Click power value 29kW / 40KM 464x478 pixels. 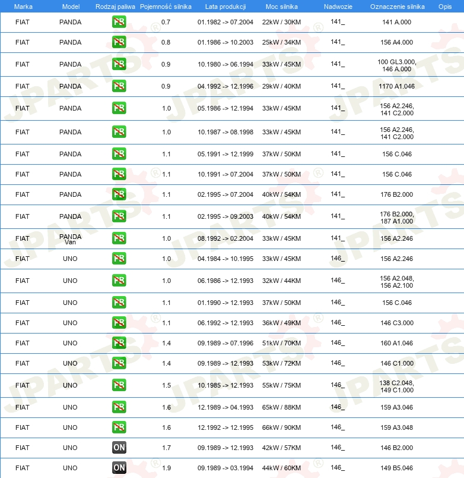click(281, 86)
